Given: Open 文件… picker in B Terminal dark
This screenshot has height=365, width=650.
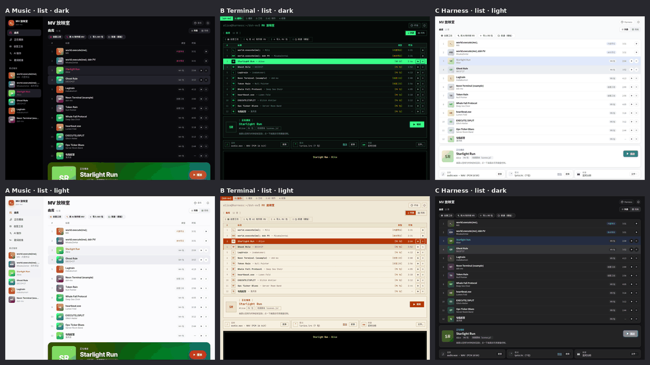Looking at the screenshot, I should coord(420,144).
